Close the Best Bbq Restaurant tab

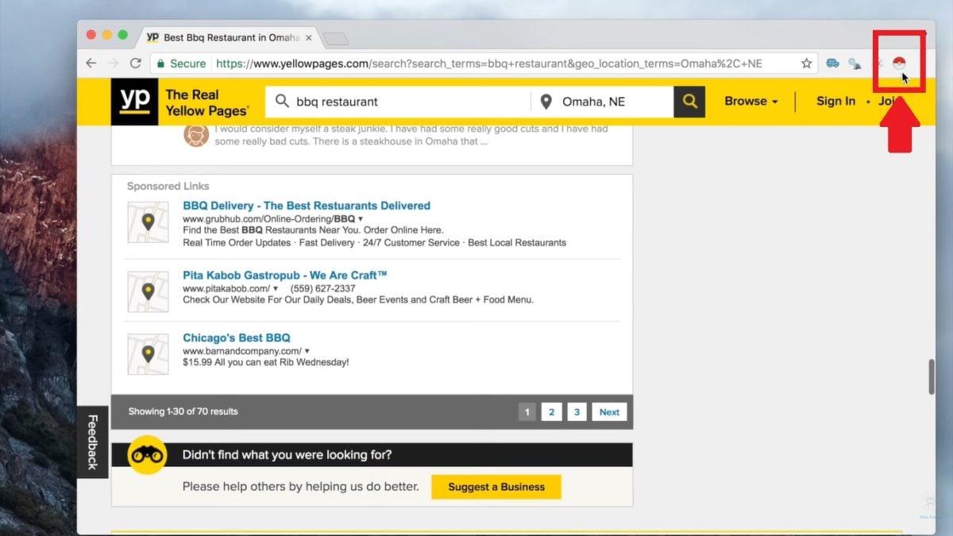[x=309, y=38]
